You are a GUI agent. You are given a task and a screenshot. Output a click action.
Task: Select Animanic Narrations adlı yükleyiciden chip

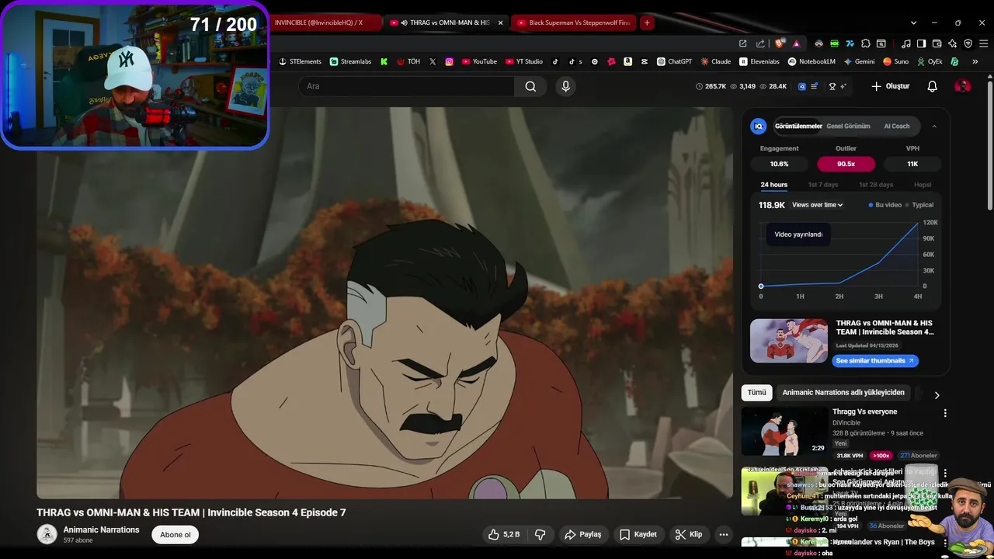tap(843, 393)
